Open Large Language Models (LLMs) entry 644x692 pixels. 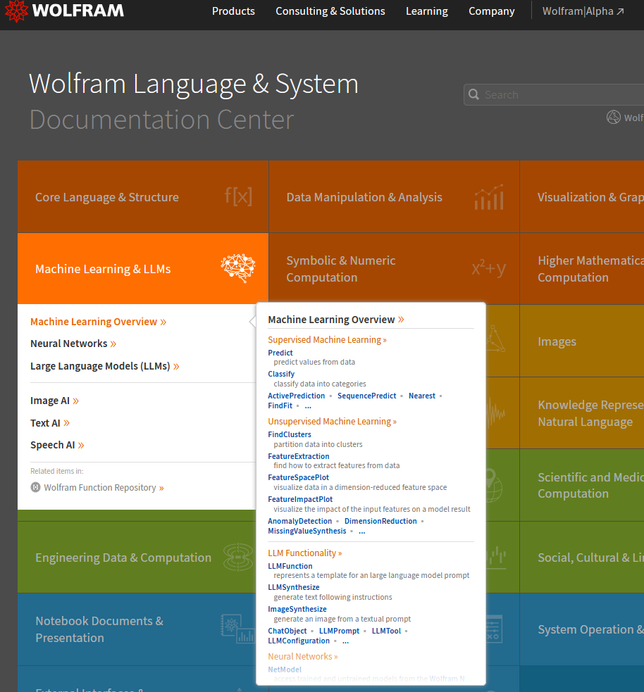click(105, 366)
